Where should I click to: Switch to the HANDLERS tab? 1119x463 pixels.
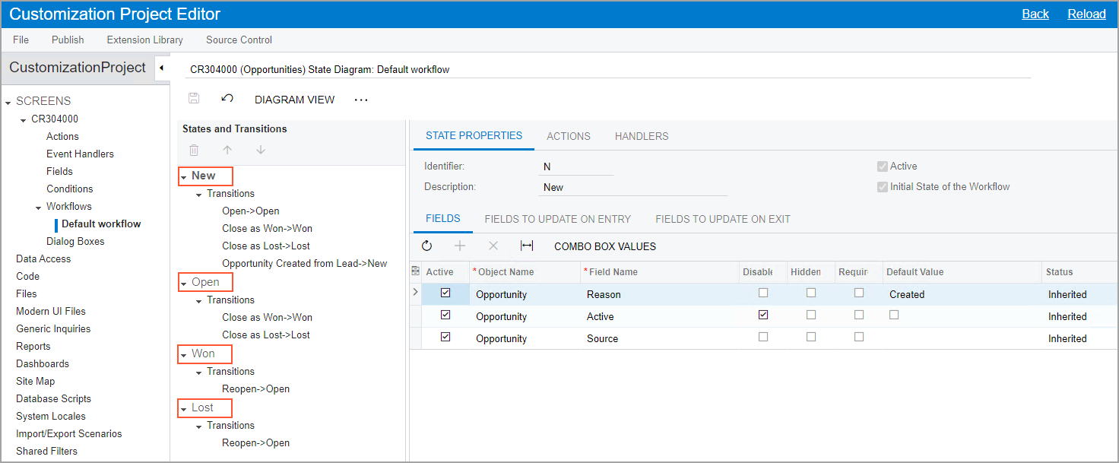point(642,136)
